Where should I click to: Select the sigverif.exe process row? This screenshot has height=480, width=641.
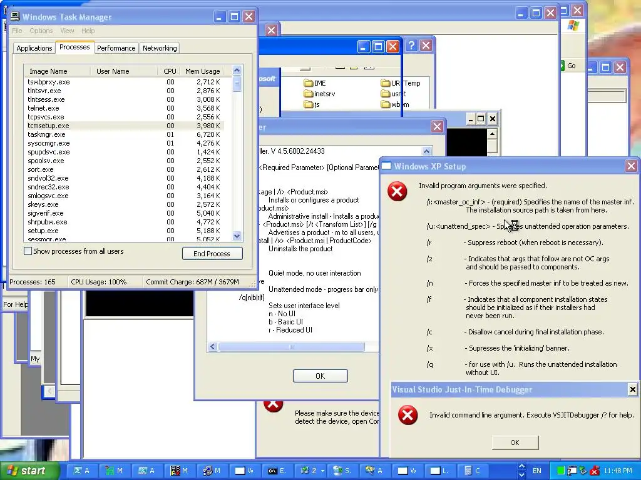pyautogui.click(x=125, y=213)
